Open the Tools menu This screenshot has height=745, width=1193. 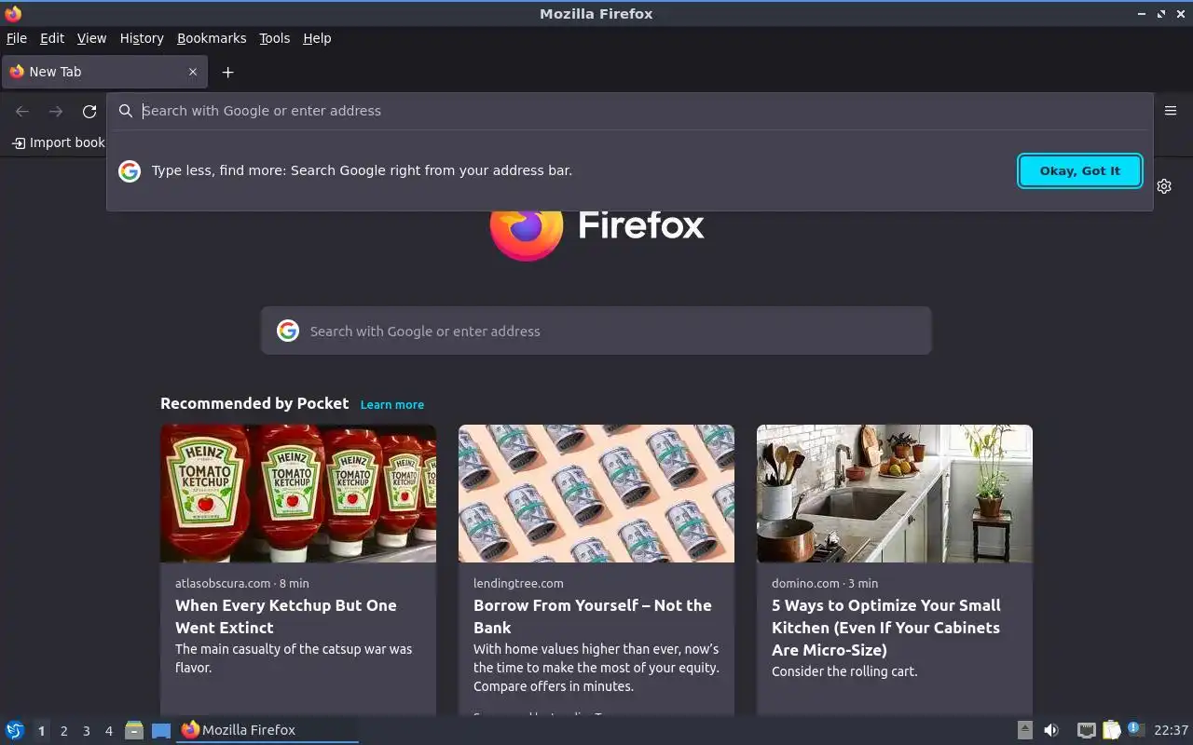(x=274, y=38)
